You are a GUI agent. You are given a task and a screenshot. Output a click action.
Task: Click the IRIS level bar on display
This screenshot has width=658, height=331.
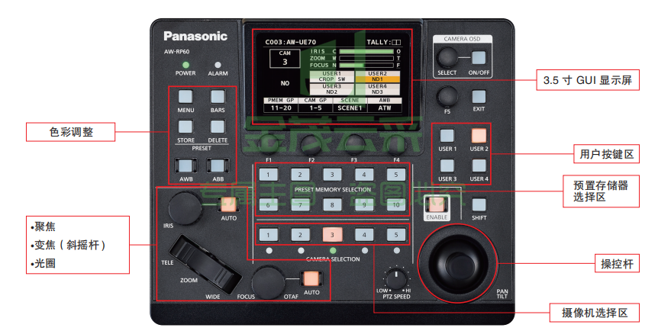(366, 52)
